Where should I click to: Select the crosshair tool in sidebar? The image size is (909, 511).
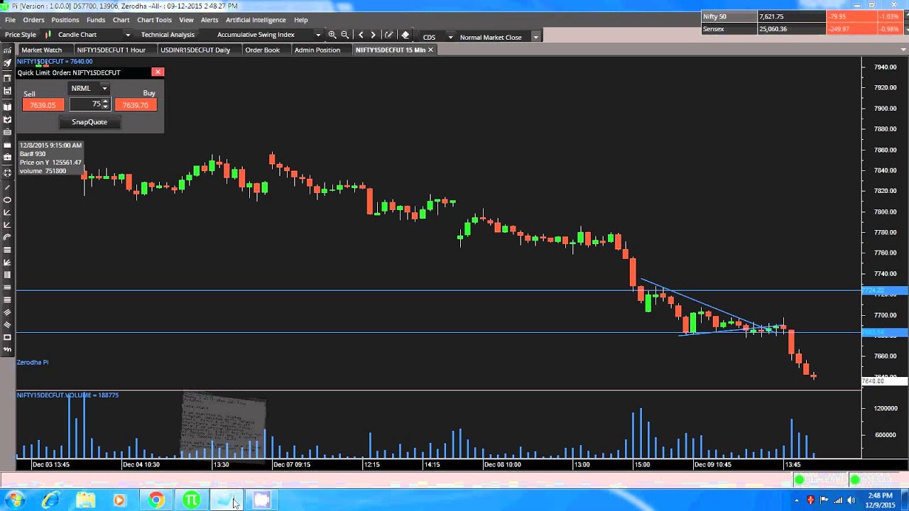point(8,172)
